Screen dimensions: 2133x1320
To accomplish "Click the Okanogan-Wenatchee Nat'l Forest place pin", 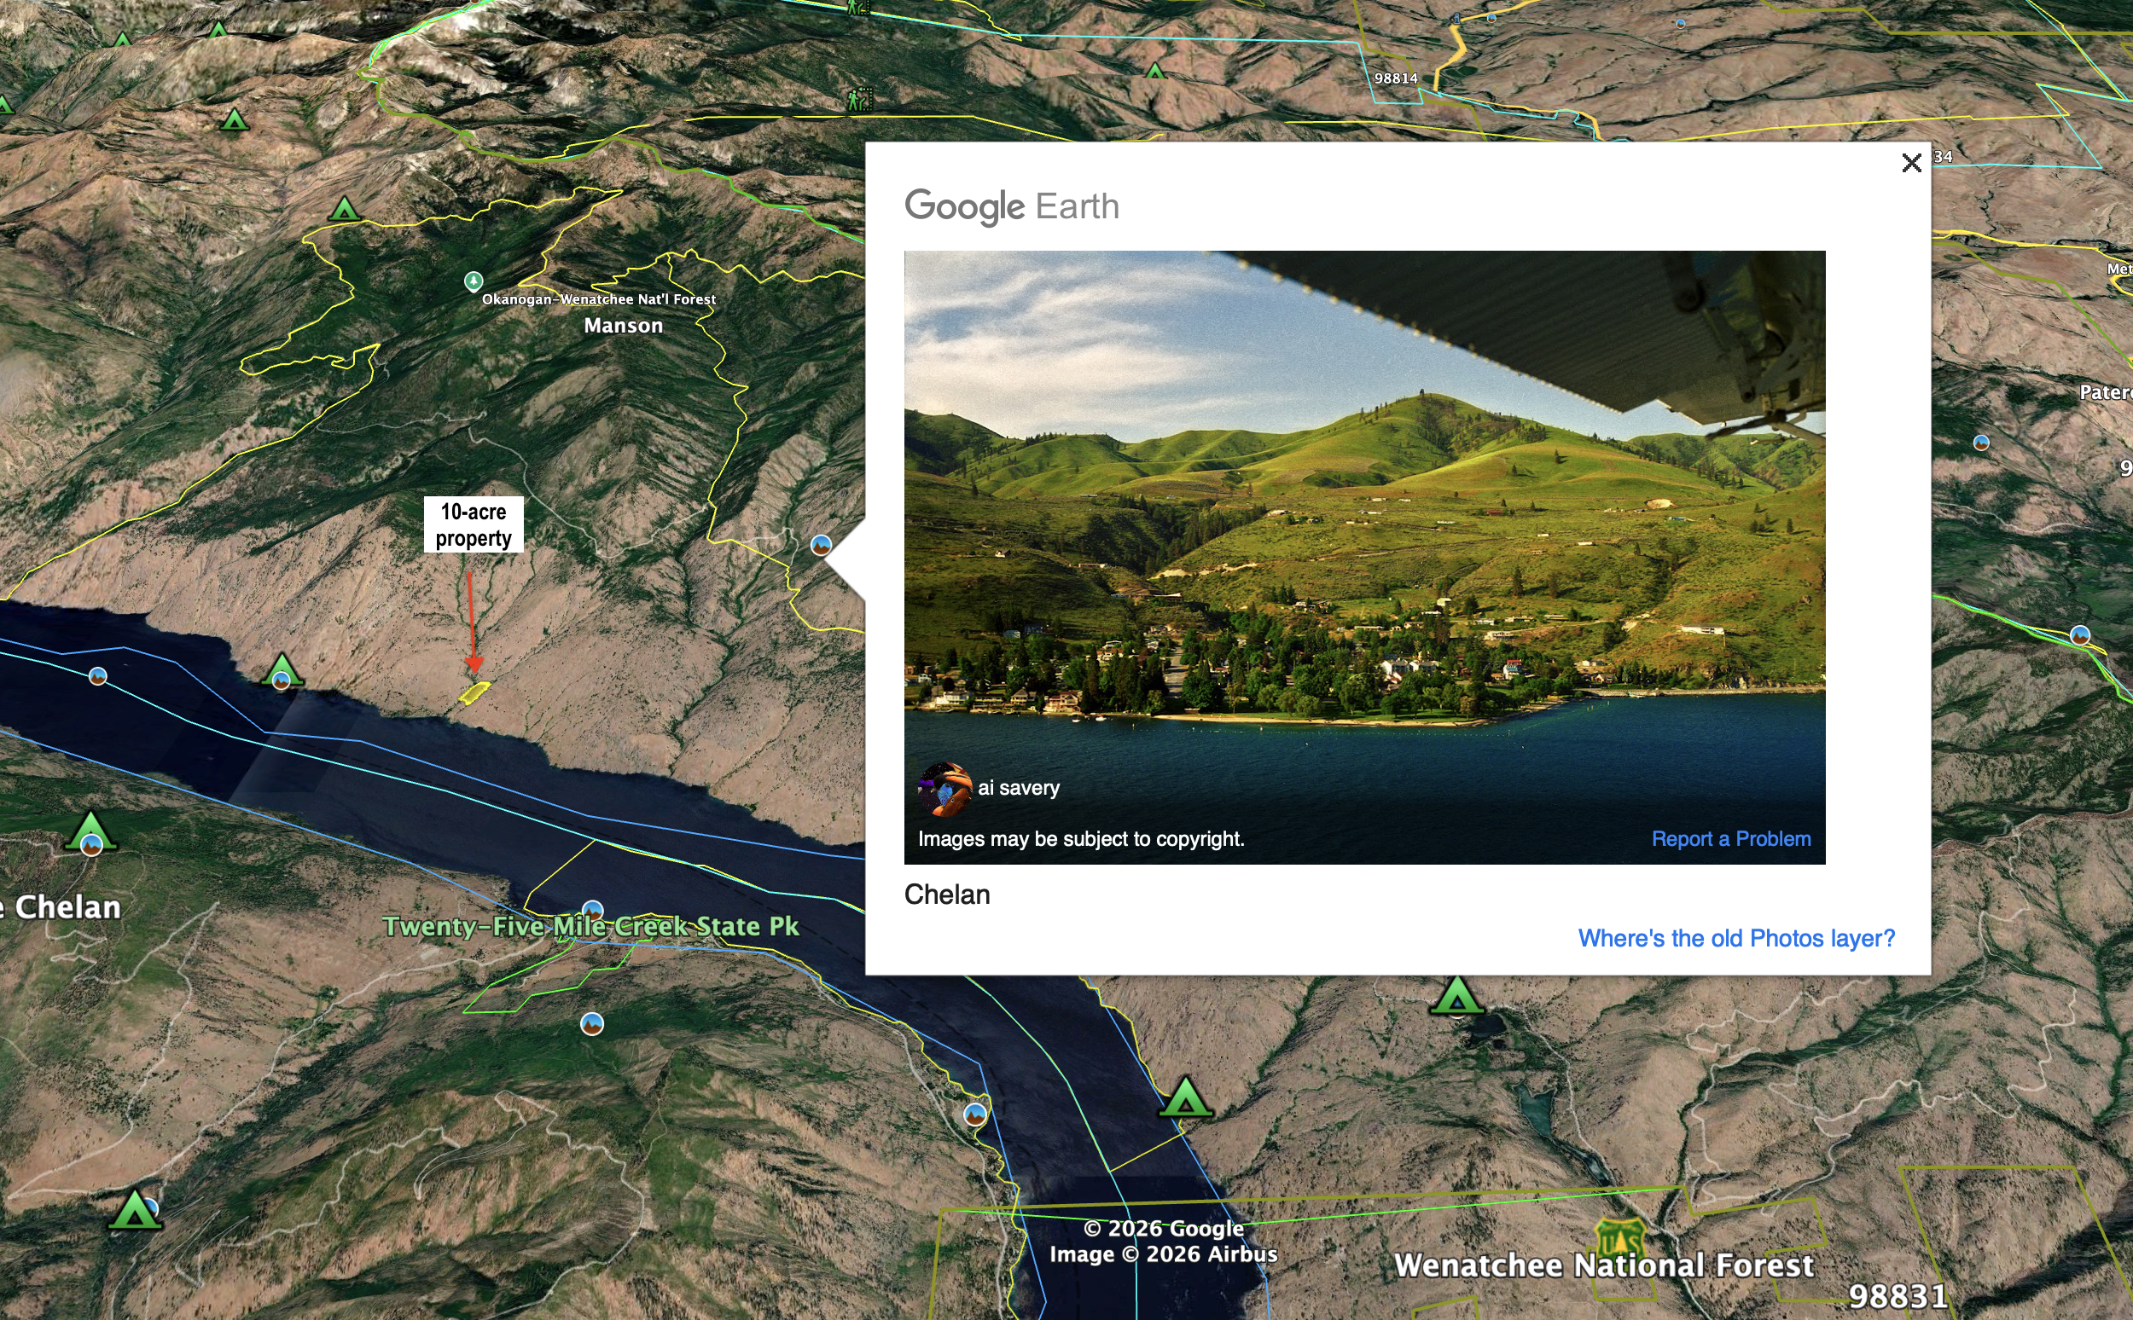I will 474,281.
